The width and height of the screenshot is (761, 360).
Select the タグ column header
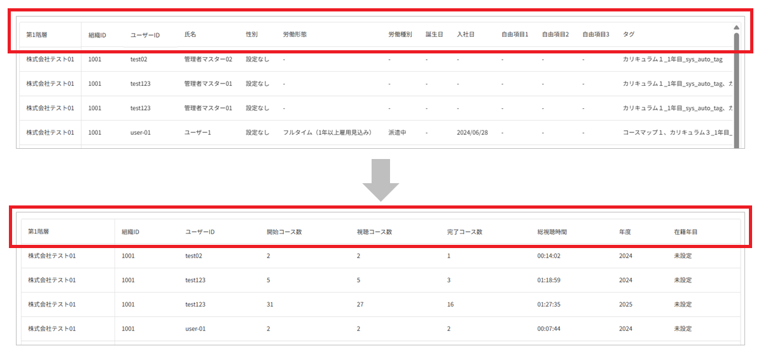tap(629, 35)
